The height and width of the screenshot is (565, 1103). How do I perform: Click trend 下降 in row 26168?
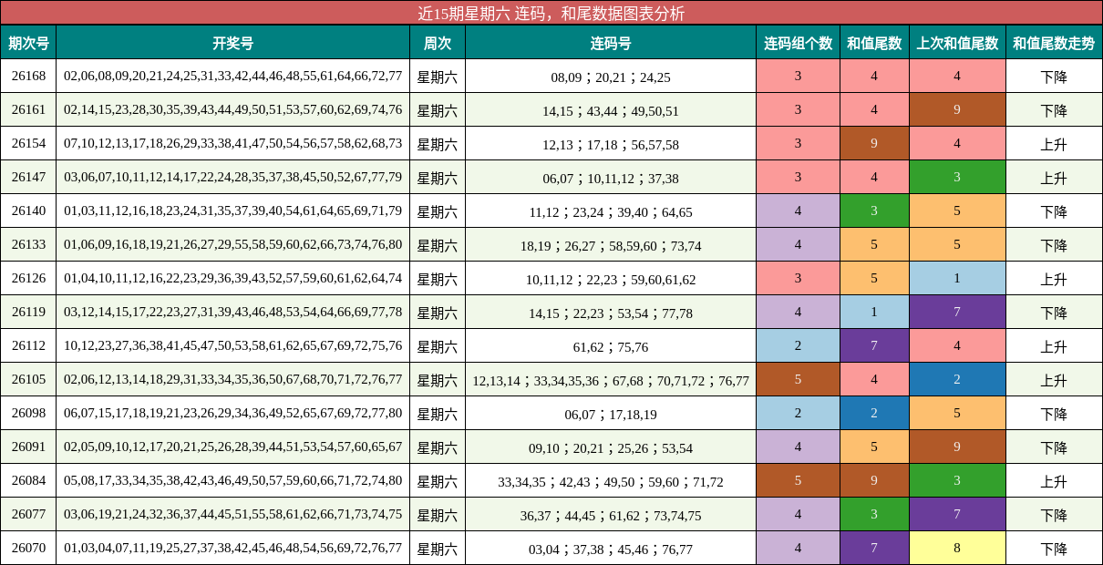[x=1054, y=77]
